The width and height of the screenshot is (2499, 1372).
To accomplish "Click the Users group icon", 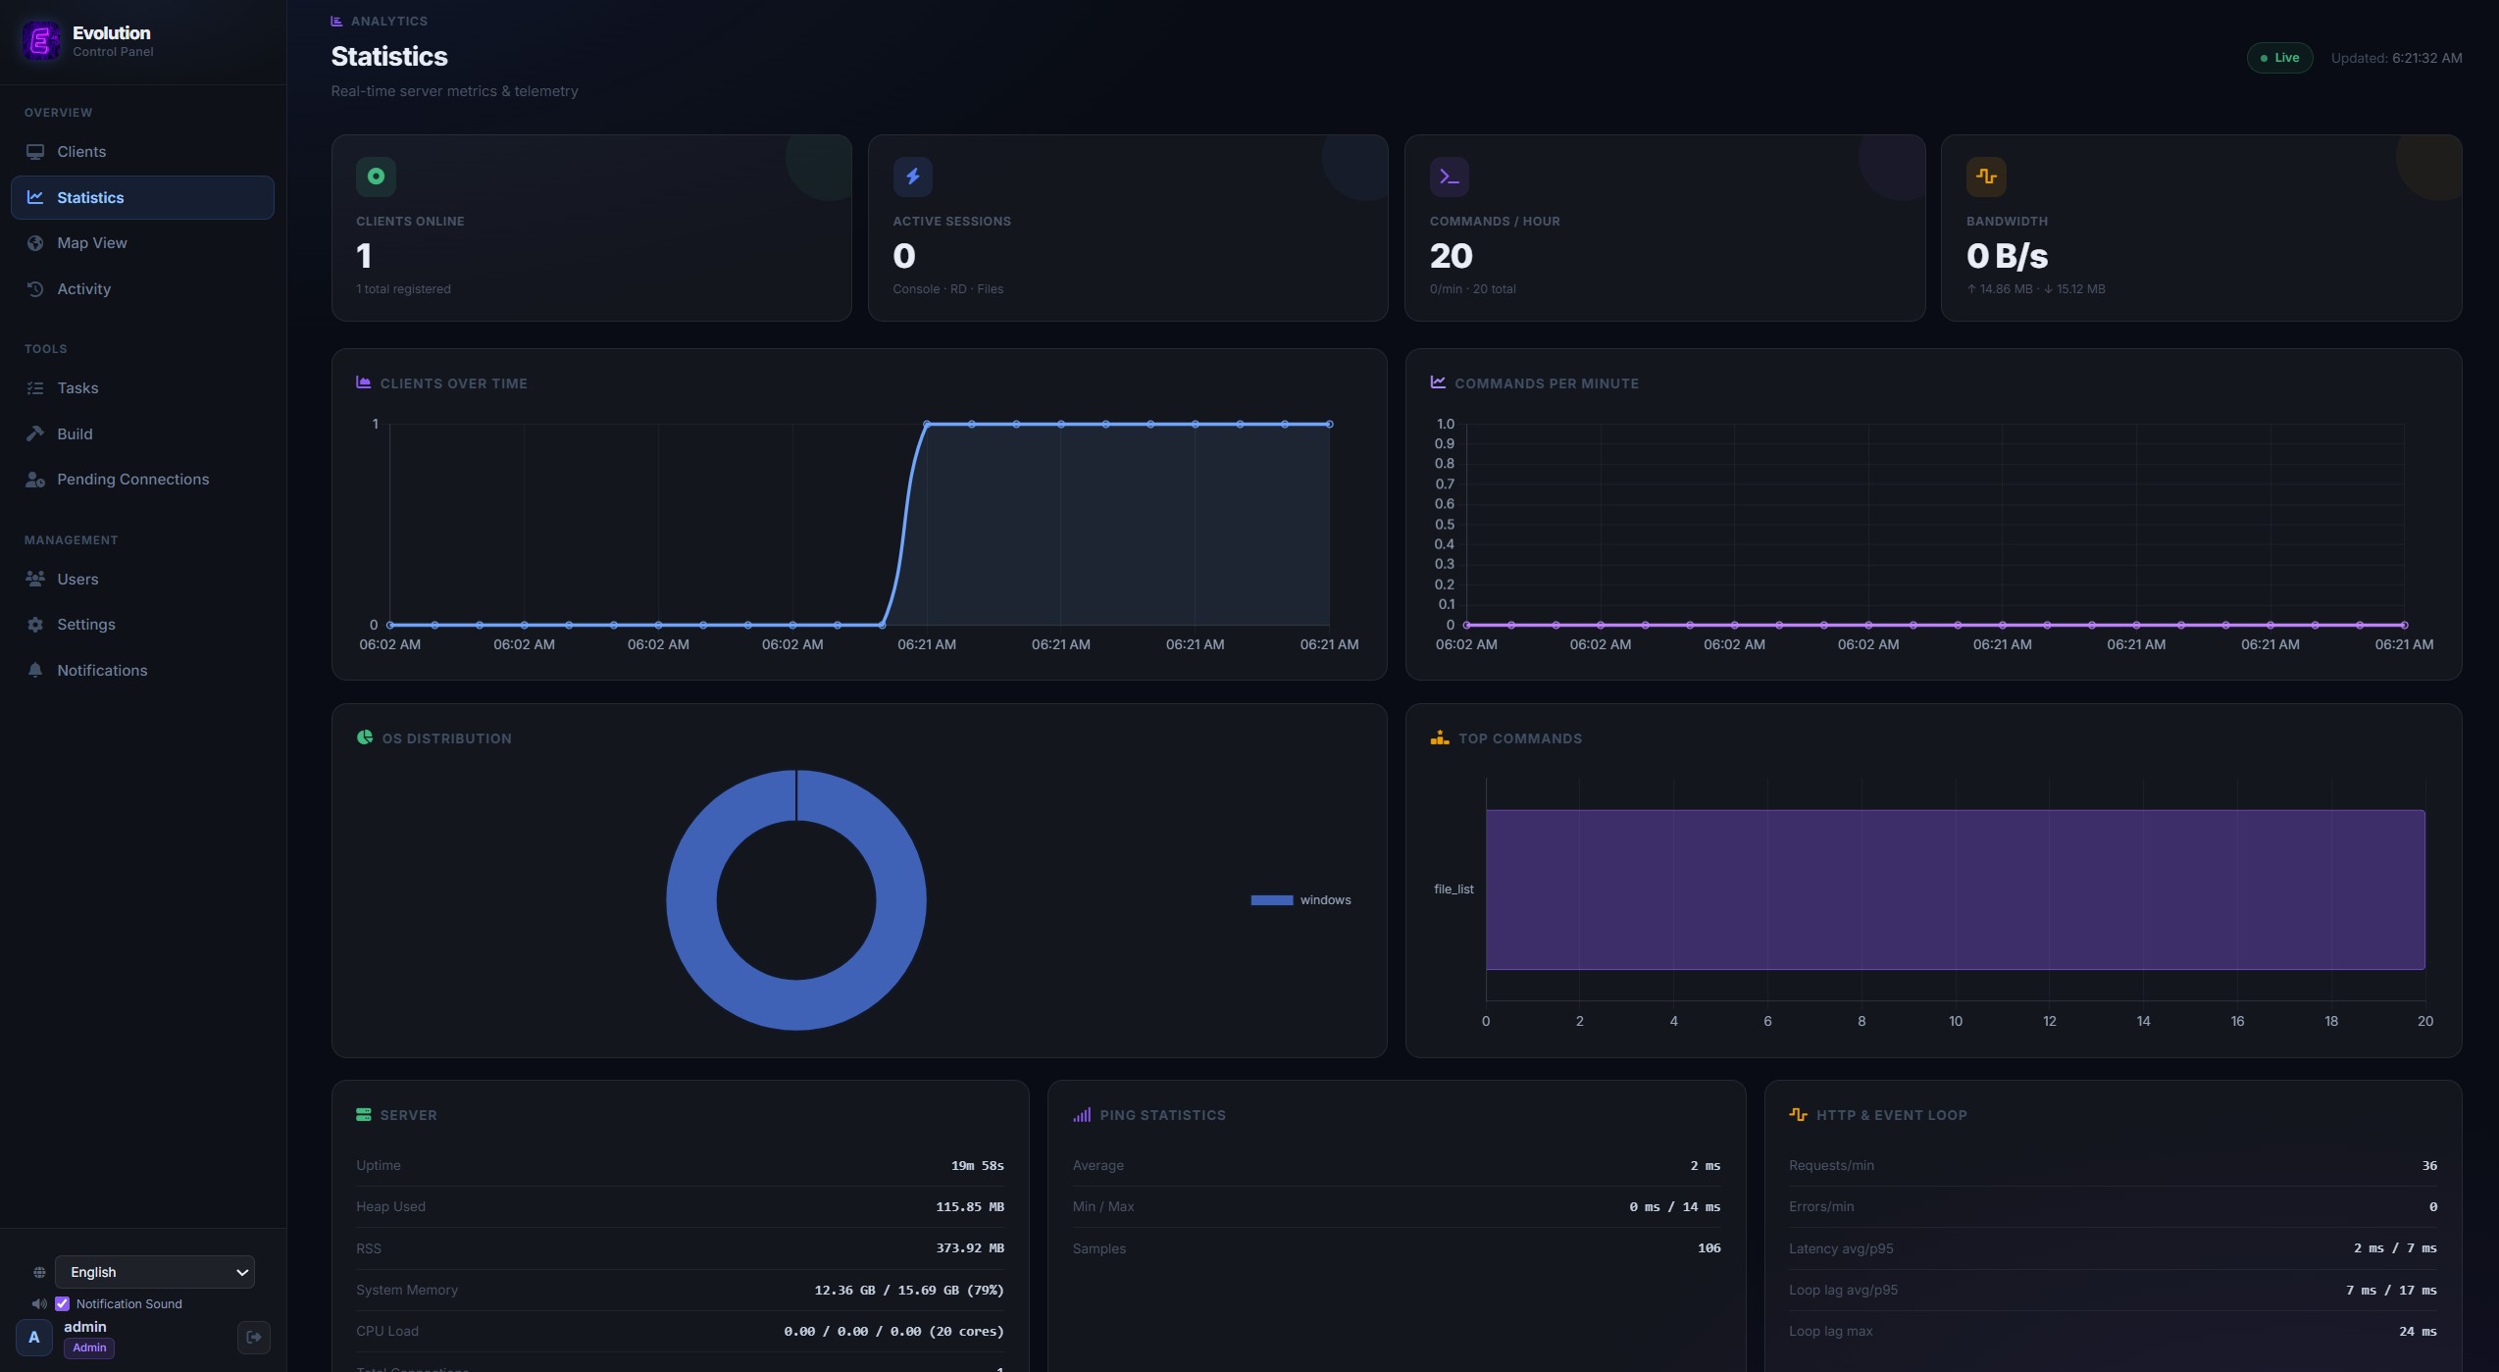I will 35,579.
